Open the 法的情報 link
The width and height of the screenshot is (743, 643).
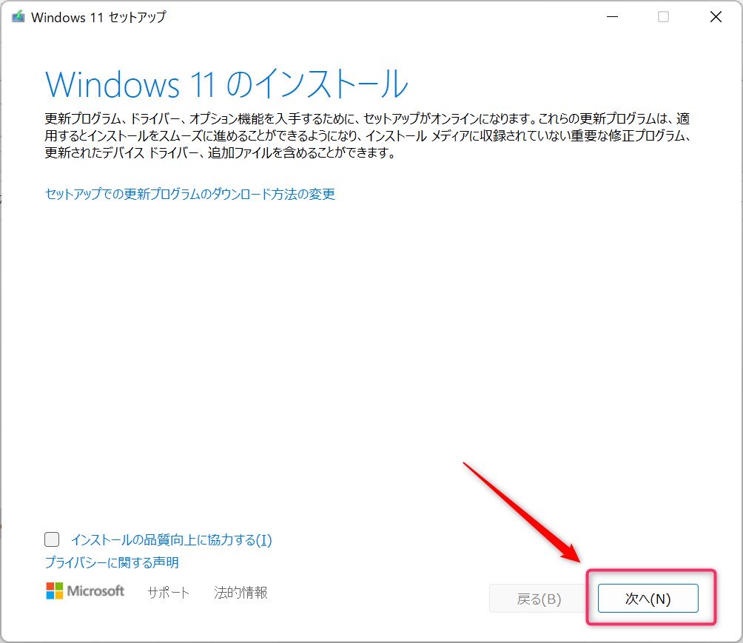[241, 592]
